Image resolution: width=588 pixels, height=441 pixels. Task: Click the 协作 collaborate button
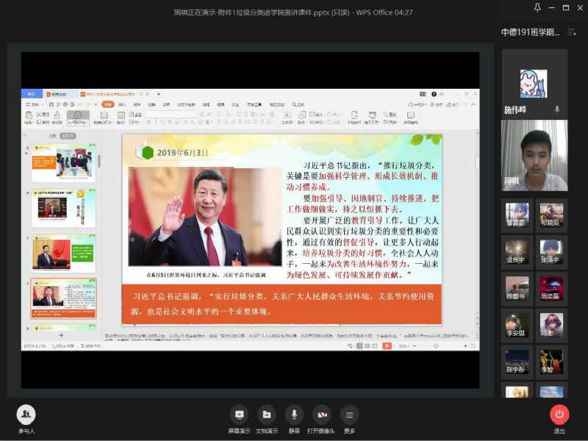click(437, 104)
